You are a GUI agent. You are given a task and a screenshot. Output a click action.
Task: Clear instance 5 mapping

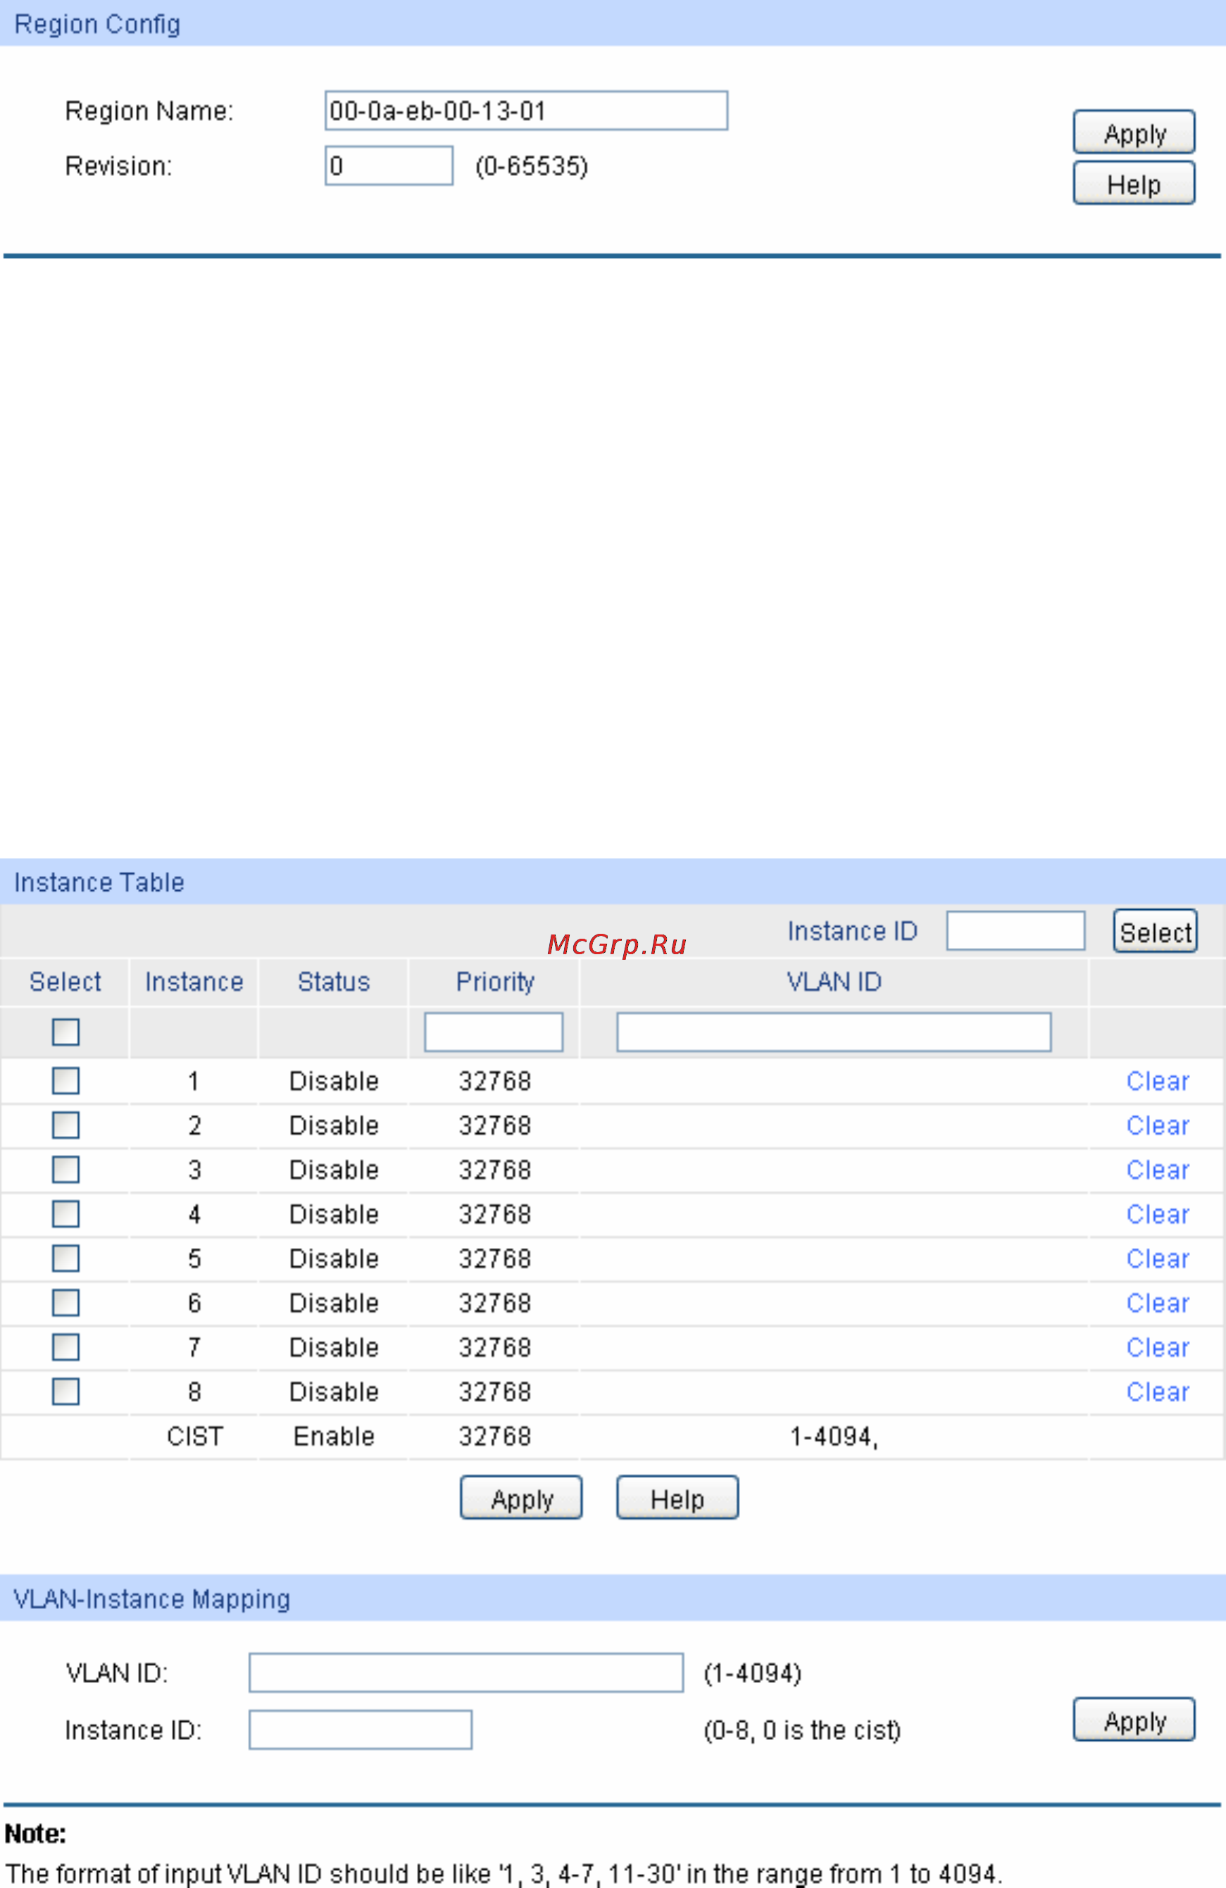1158,1259
